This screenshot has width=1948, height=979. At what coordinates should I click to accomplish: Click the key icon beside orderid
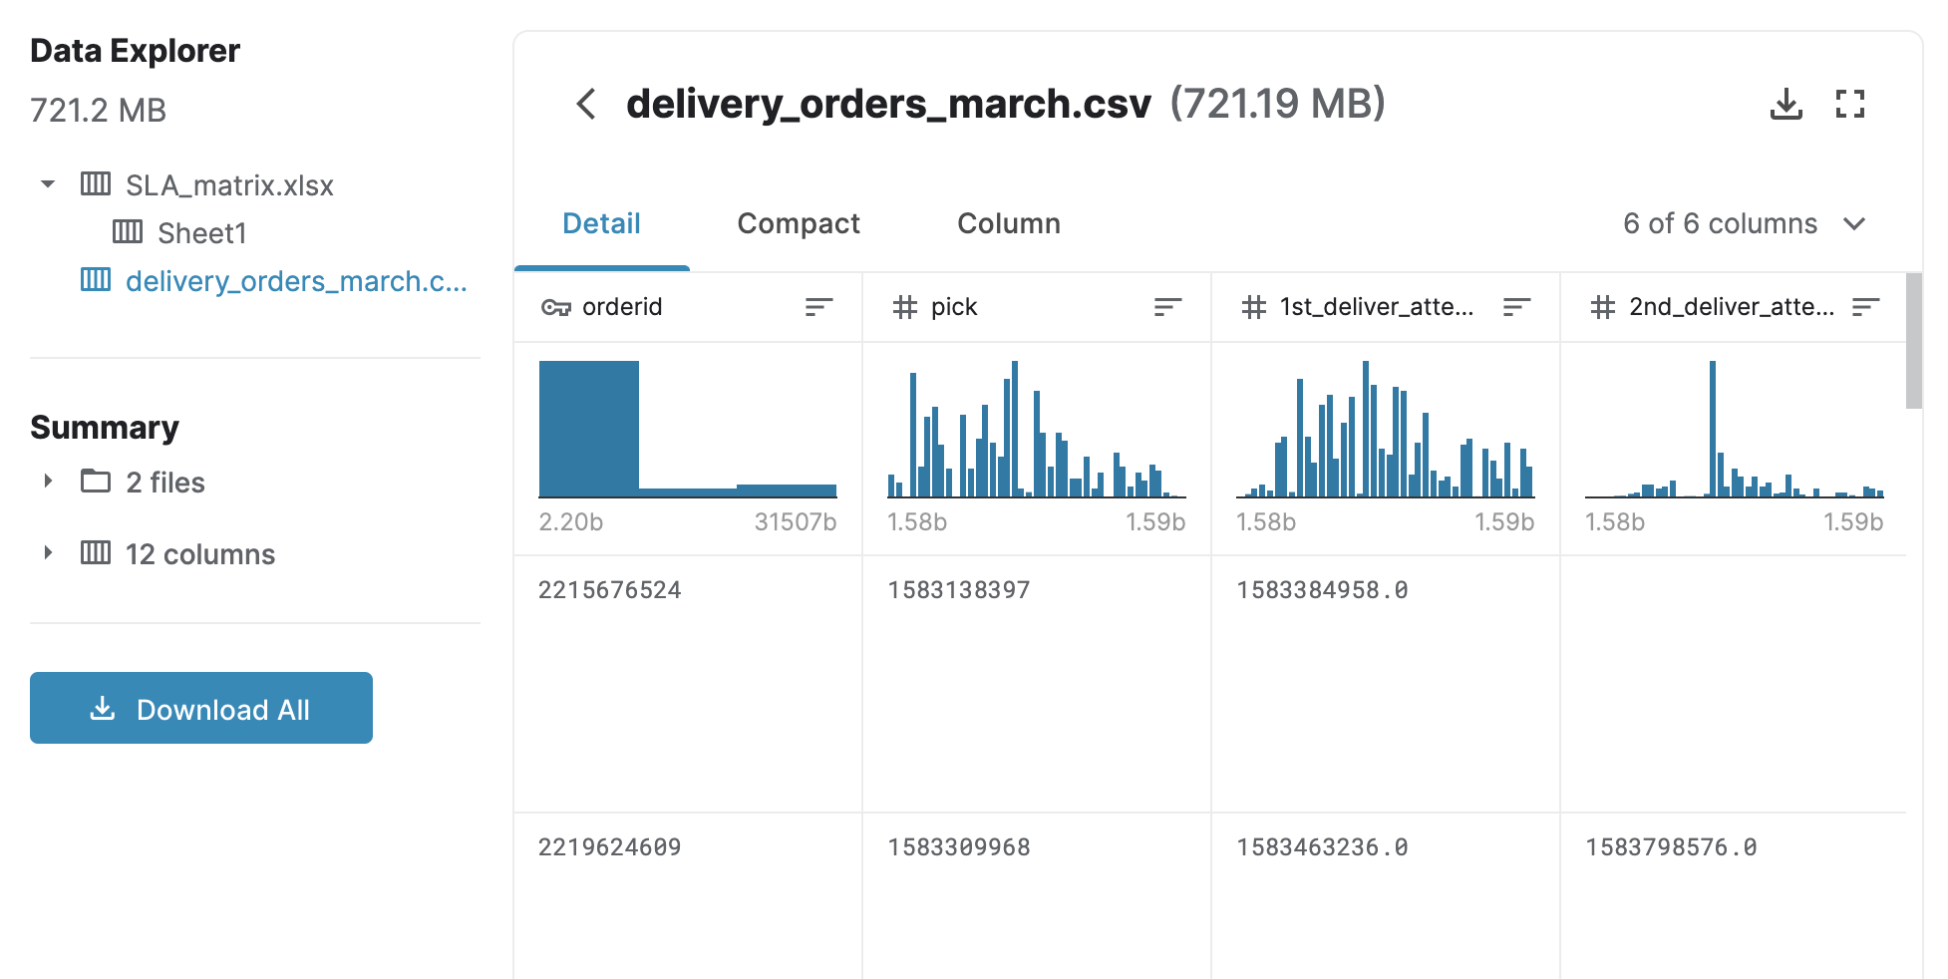(x=555, y=307)
